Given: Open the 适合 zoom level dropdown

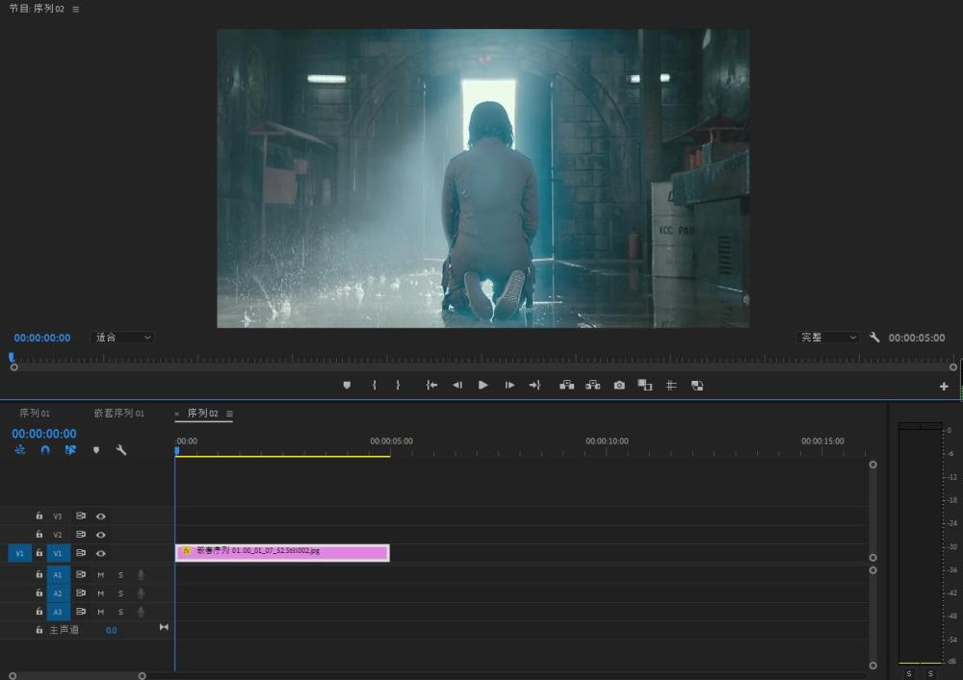Looking at the screenshot, I should 122,338.
